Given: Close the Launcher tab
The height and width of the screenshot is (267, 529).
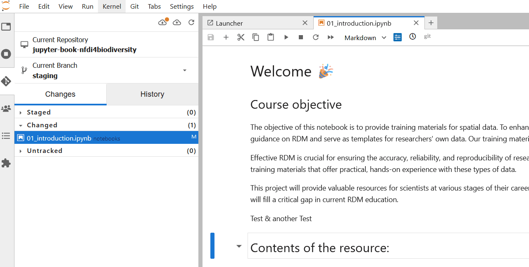Looking at the screenshot, I should click(x=305, y=23).
